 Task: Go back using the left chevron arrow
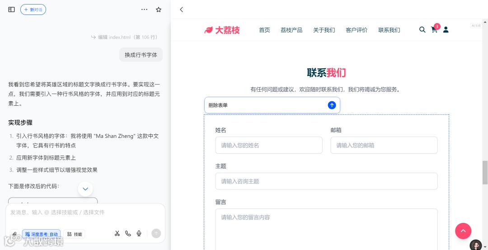coord(182,9)
